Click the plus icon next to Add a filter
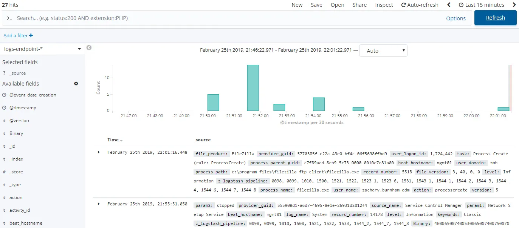The image size is (519, 228). coord(31,35)
